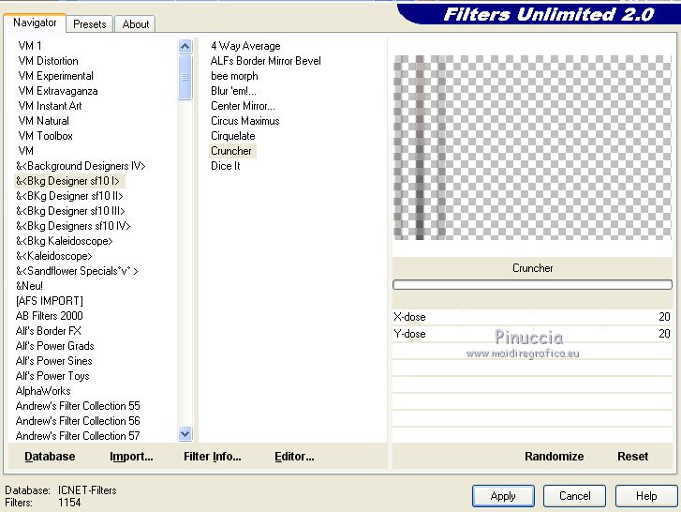Select Alf's Power Grads category
This screenshot has height=512, width=681.
(54, 346)
